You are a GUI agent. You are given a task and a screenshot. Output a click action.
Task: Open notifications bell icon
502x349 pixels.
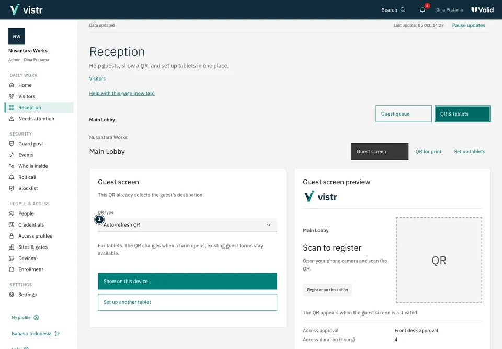click(423, 10)
